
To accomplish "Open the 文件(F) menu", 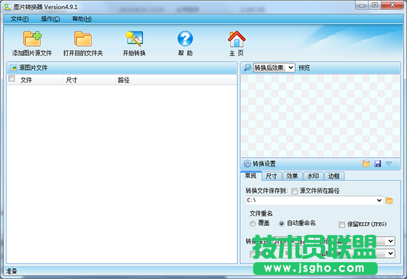I will [x=20, y=19].
